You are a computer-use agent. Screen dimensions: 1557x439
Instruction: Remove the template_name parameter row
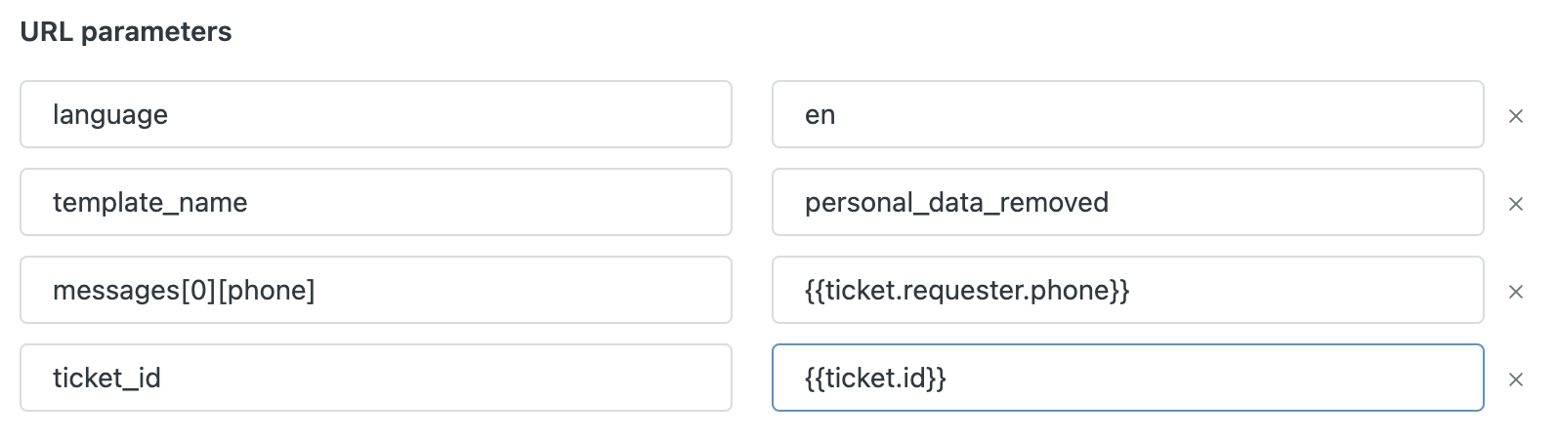1516,204
